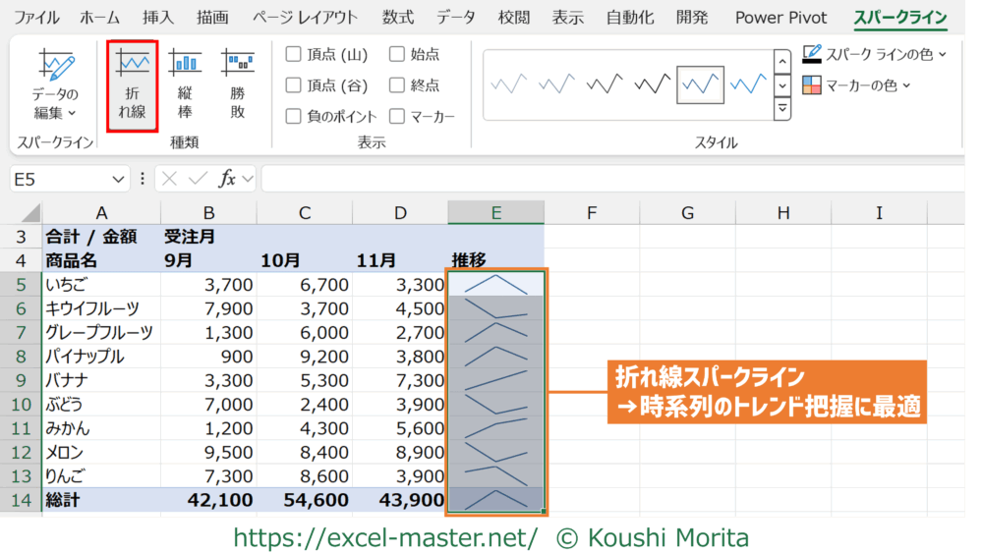Check the マーカー checkbox

point(397,117)
